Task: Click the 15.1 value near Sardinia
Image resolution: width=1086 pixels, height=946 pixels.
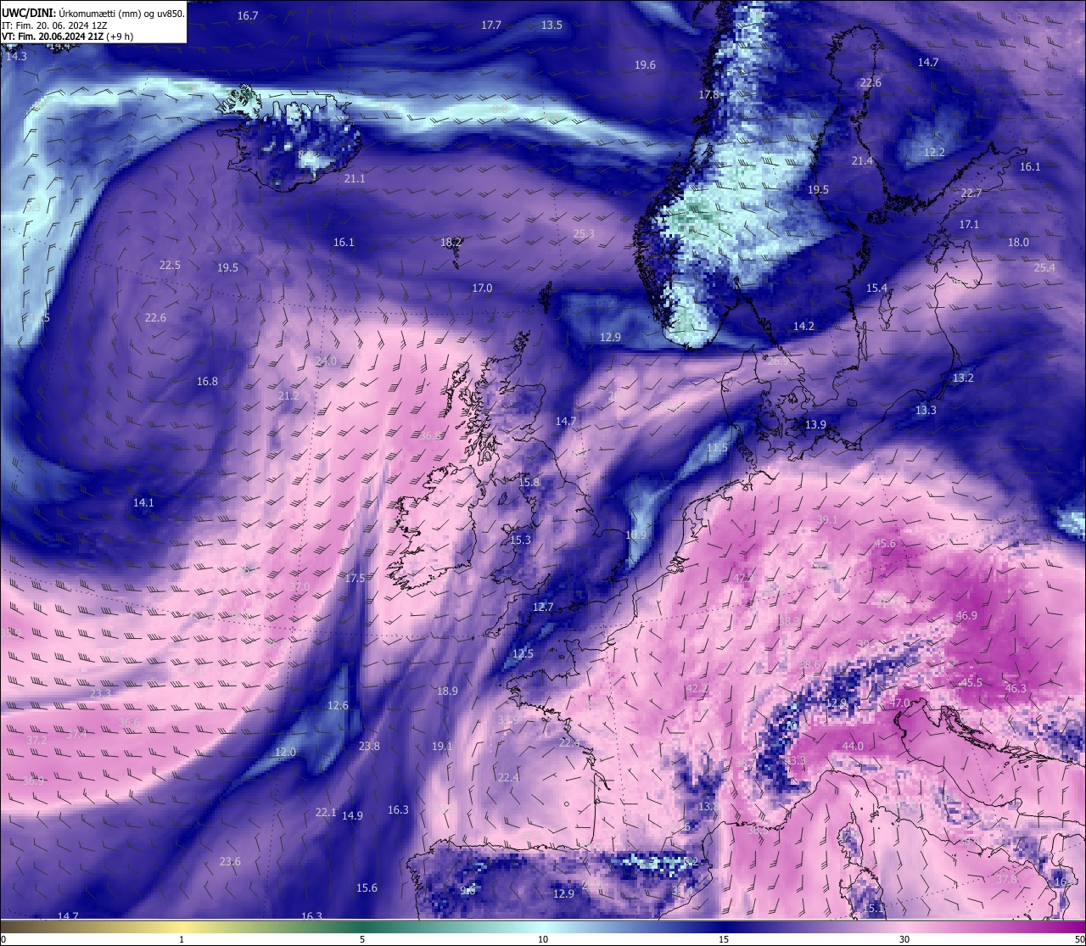Action: tap(874, 909)
